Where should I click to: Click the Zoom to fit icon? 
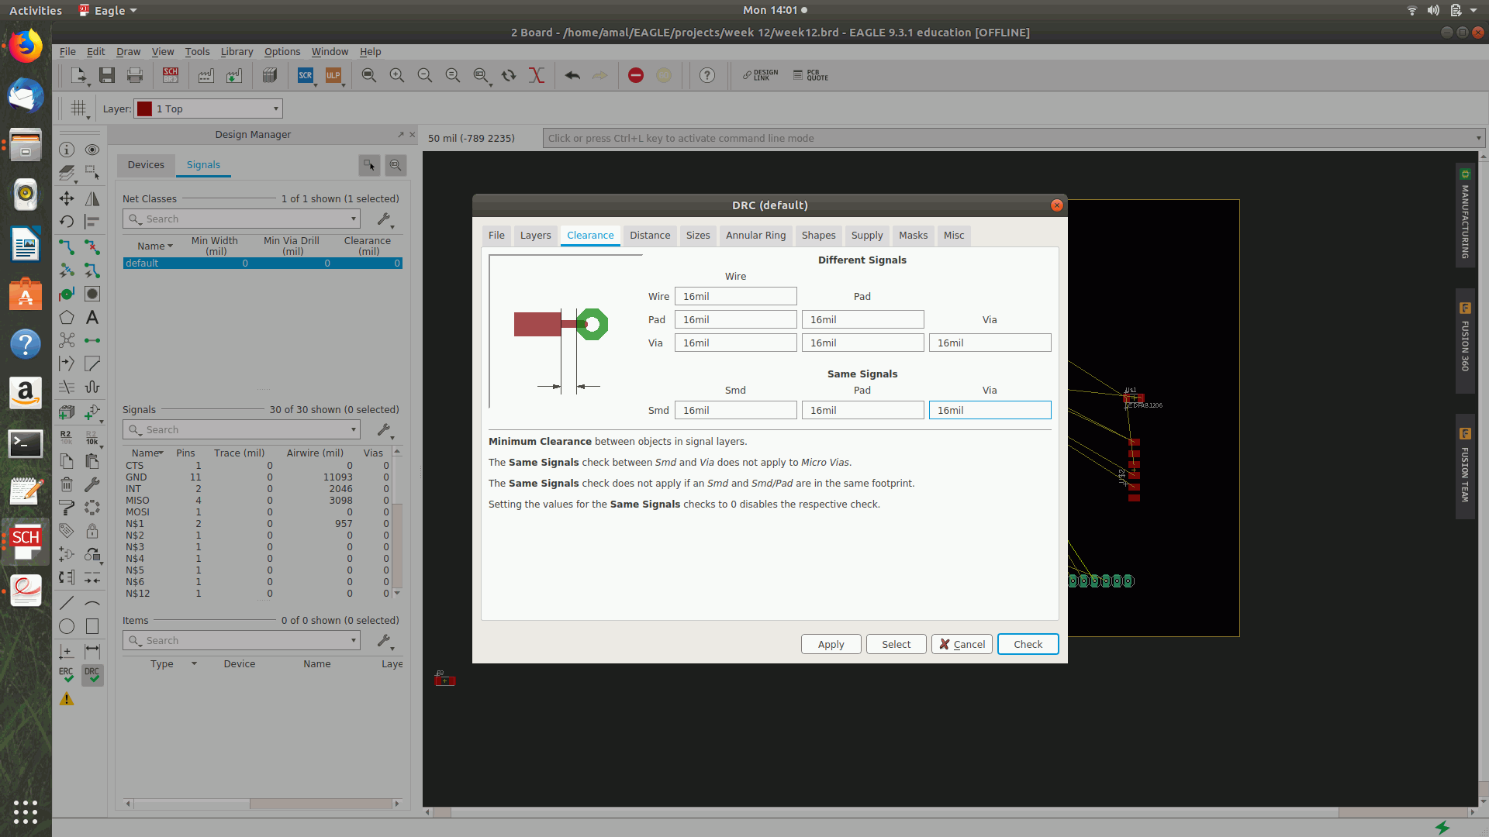pyautogui.click(x=369, y=75)
